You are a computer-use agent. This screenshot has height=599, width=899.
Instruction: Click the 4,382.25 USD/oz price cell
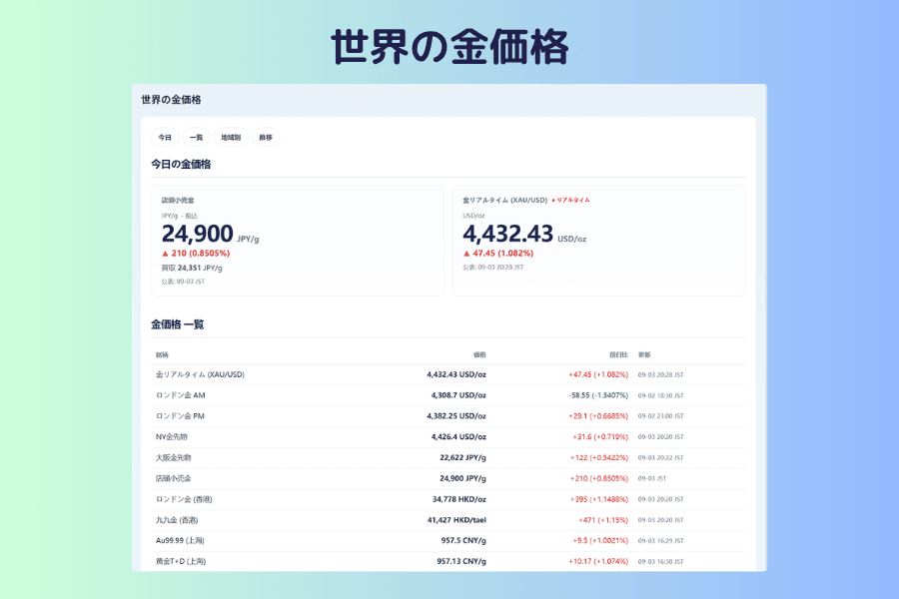[456, 416]
